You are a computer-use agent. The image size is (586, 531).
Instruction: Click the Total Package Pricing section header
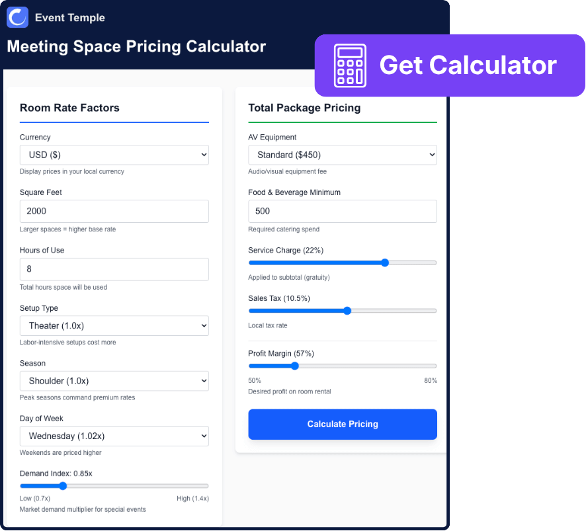click(x=304, y=108)
